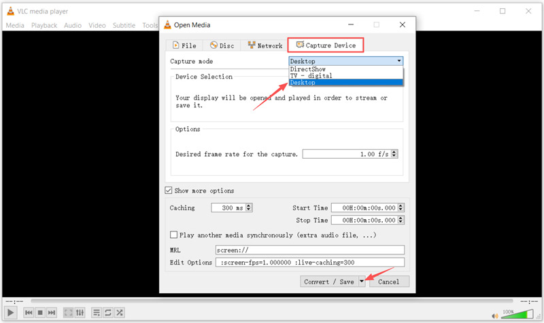Enable Play another media synchronously checkbox
Image resolution: width=544 pixels, height=323 pixels.
(x=174, y=235)
